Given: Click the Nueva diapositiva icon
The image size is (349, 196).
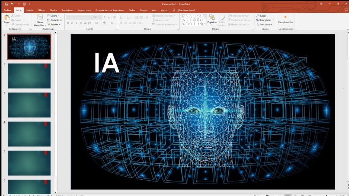Looking at the screenshot, I should pos(40,17).
